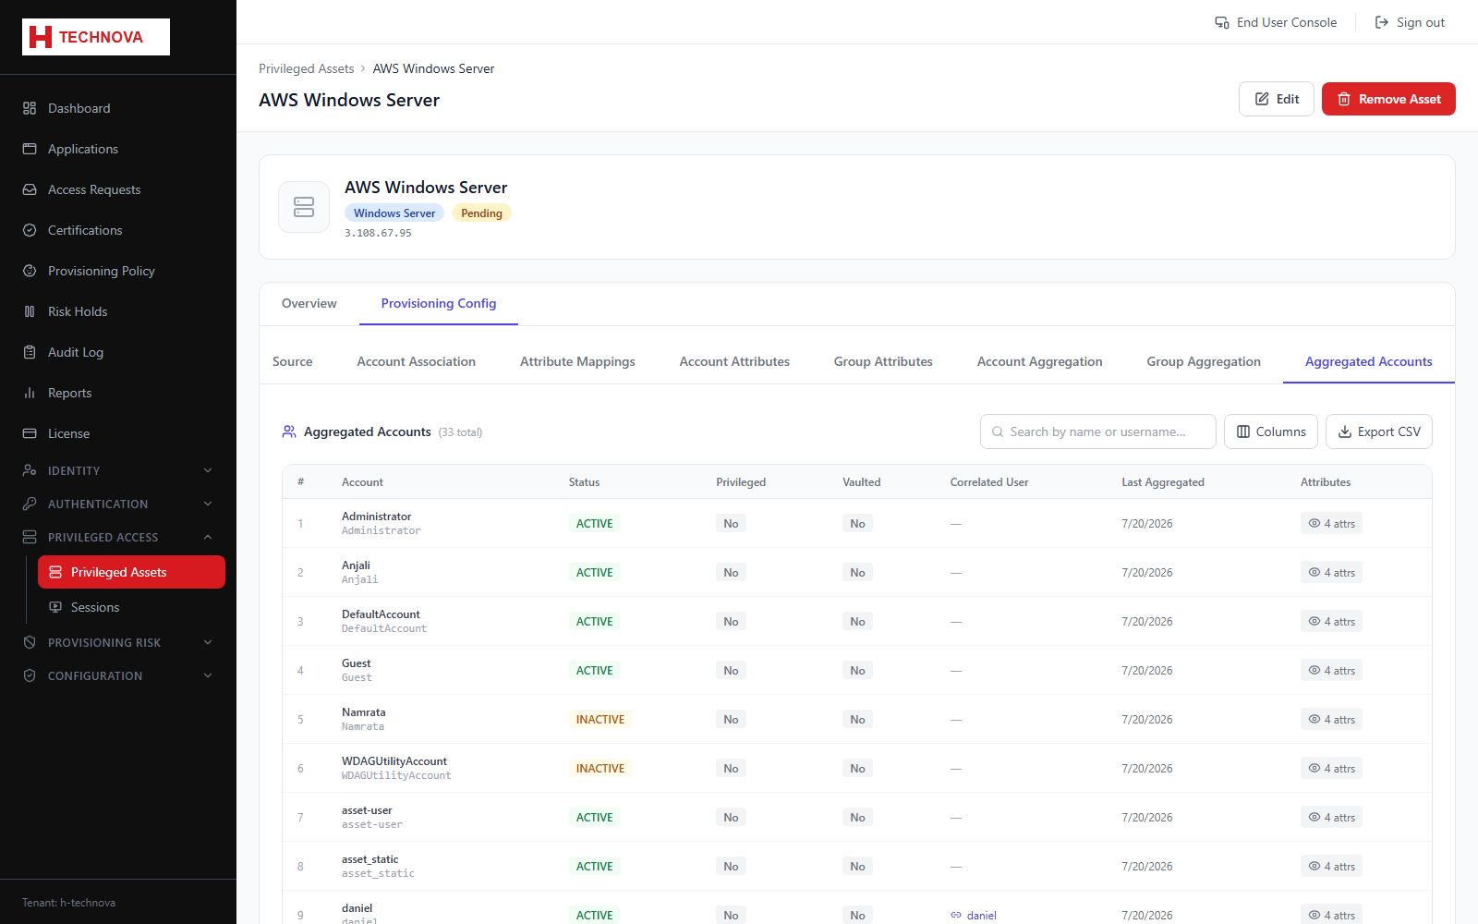View attributes for WDAGUtilityAccount
Viewport: 1478px width, 924px height.
[x=1331, y=769]
